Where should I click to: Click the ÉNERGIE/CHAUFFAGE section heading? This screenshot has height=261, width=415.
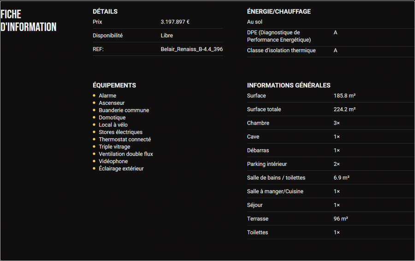point(279,12)
